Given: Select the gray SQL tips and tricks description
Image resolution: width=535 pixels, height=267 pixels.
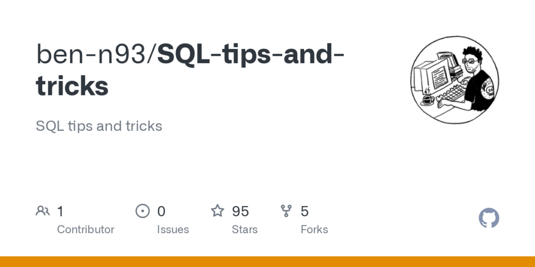Looking at the screenshot, I should point(99,126).
